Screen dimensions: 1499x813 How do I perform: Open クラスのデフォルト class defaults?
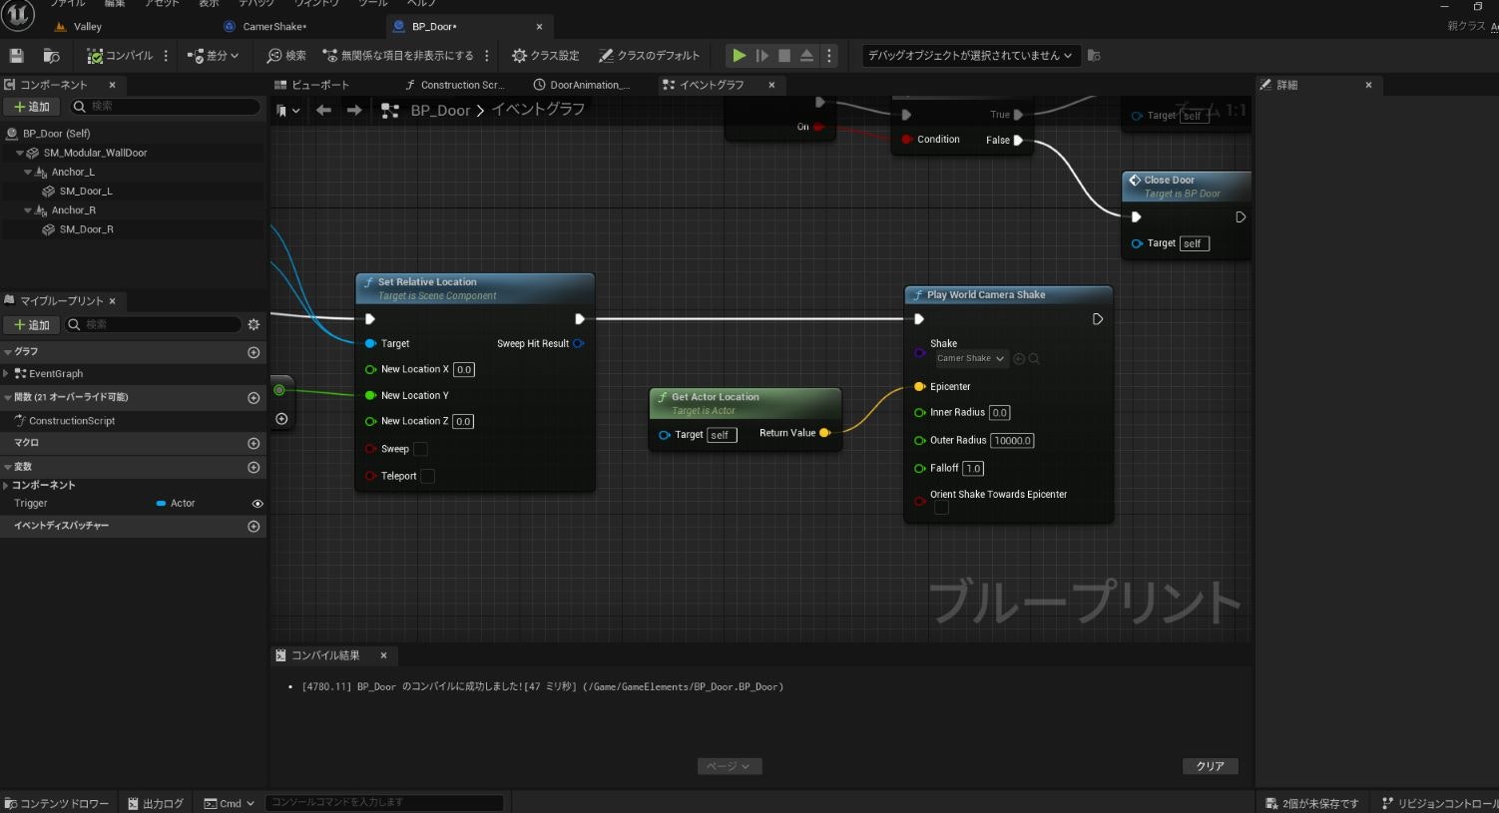(649, 56)
